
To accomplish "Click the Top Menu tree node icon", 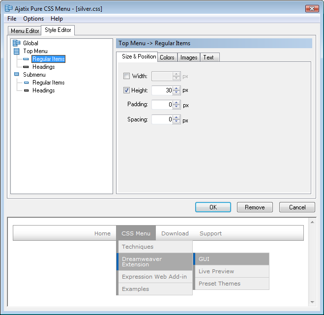I will 17,51.
